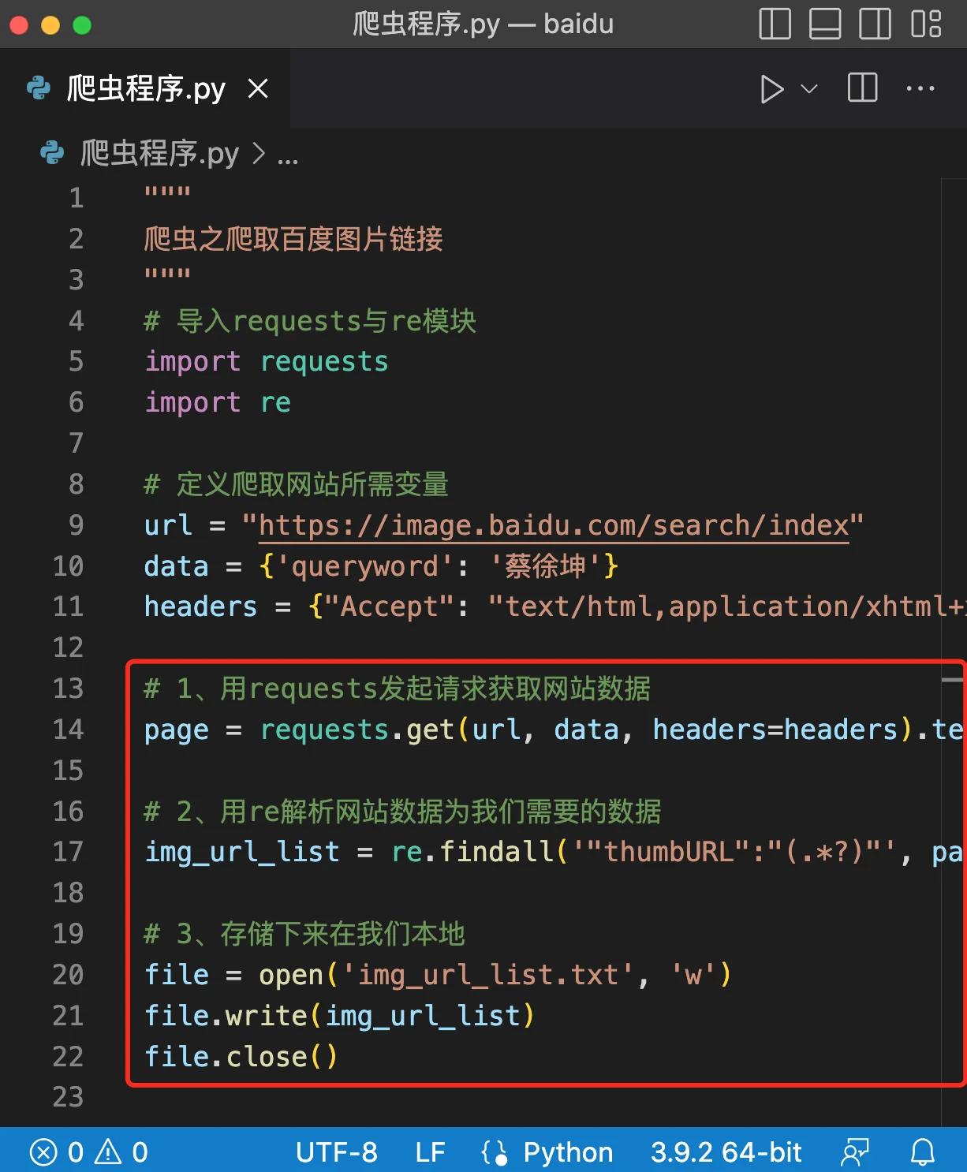
Task: Click 爬虫程序.py breadcrumb item
Action: [x=159, y=153]
